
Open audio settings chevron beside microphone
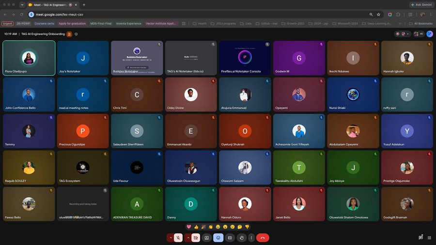pyautogui.click(x=171, y=238)
